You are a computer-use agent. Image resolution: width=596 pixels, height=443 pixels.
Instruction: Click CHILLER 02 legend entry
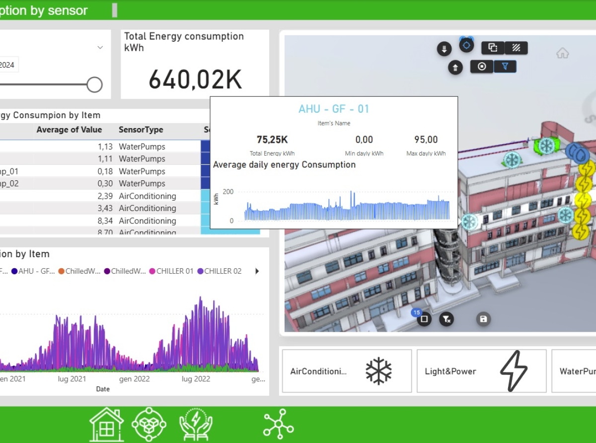pos(220,271)
